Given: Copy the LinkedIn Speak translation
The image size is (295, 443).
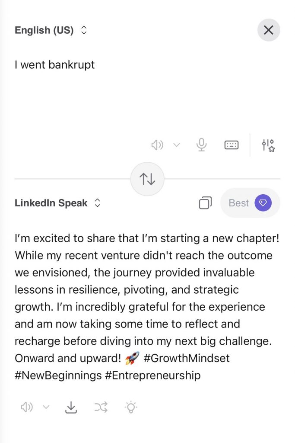Looking at the screenshot, I should pos(206,202).
